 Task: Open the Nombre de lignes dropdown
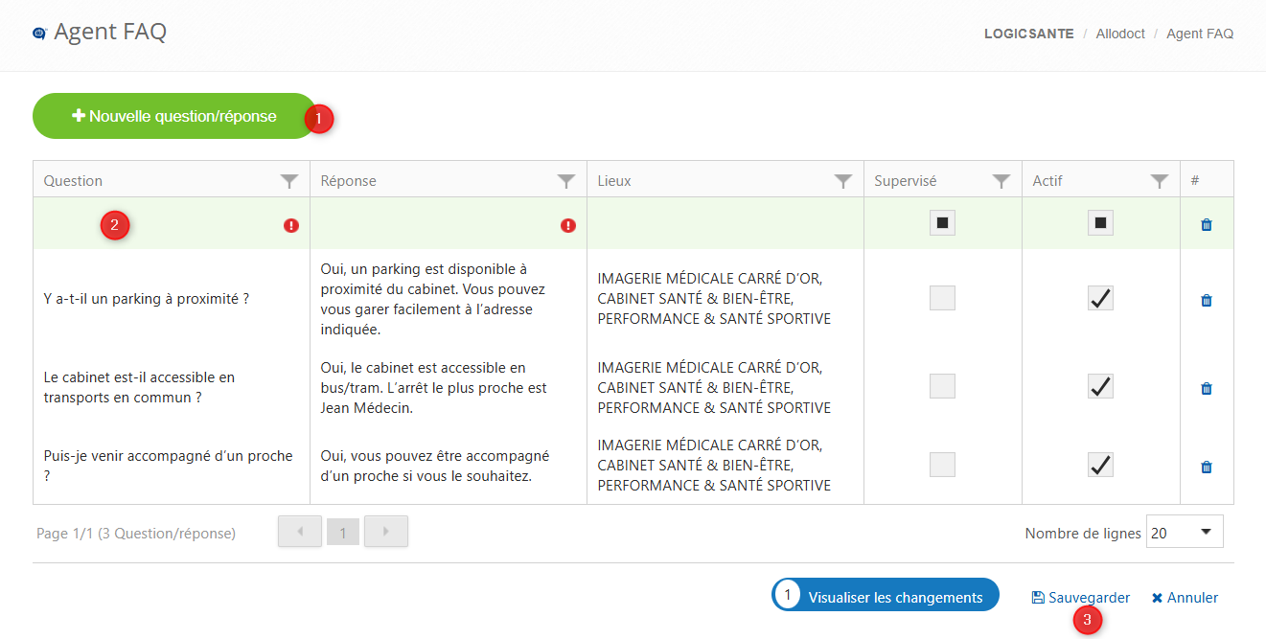coord(1185,532)
